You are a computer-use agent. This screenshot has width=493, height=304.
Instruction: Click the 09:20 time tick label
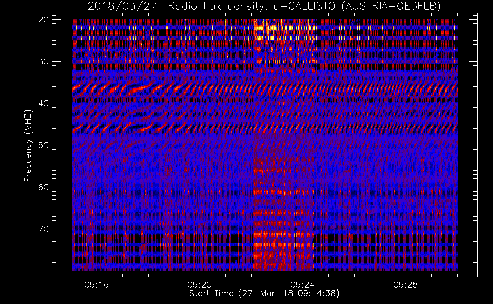[x=200, y=285]
